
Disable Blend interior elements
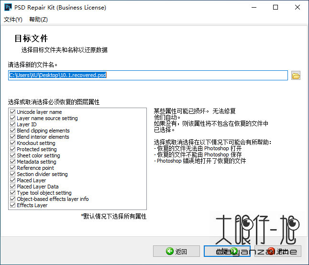click(x=12, y=137)
